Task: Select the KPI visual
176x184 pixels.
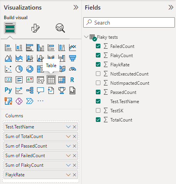Action: 30,80
